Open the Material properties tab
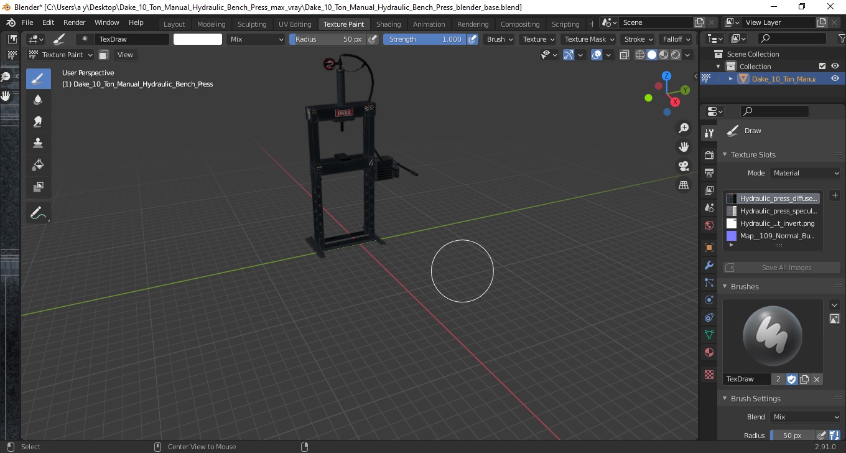This screenshot has width=846, height=453. click(709, 352)
